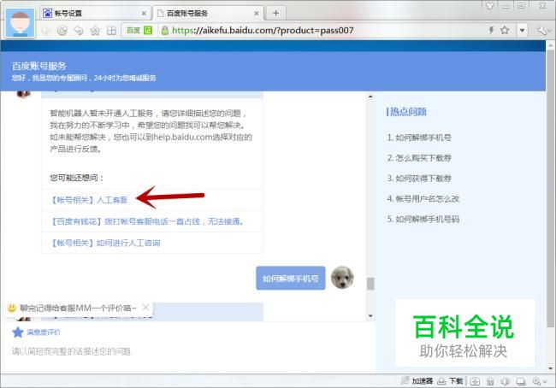The width and height of the screenshot is (556, 388).
Task: Click the 热点问题 section heading
Action: point(406,112)
